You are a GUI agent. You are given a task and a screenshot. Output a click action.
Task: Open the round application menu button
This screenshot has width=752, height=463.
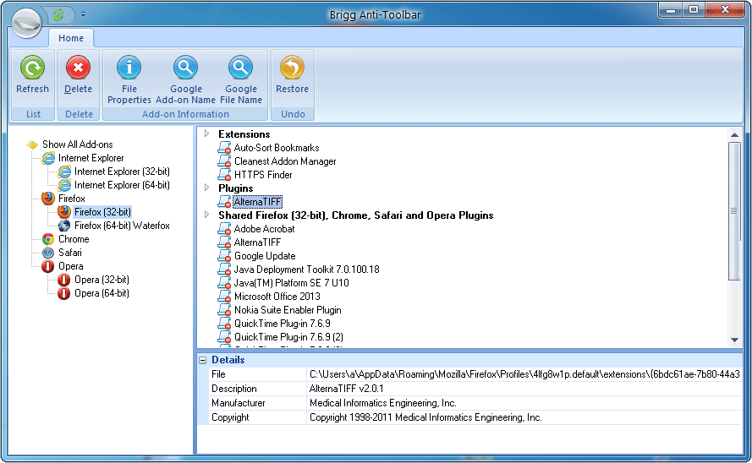(x=26, y=22)
